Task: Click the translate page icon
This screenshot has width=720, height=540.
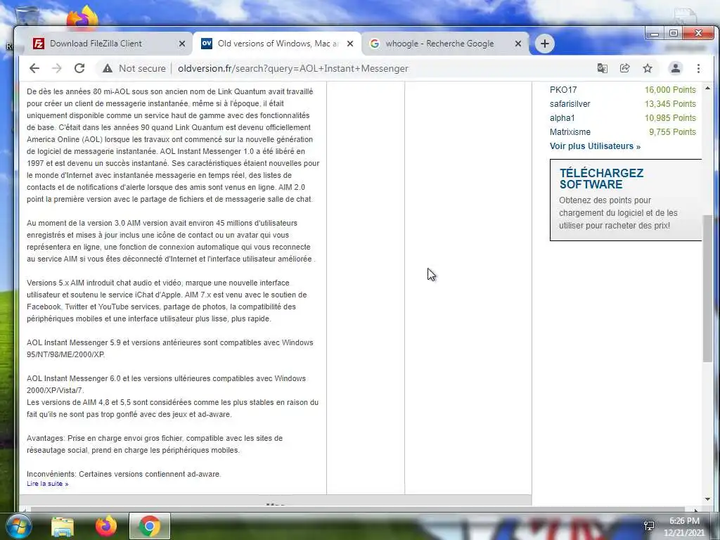Action: coord(602,68)
